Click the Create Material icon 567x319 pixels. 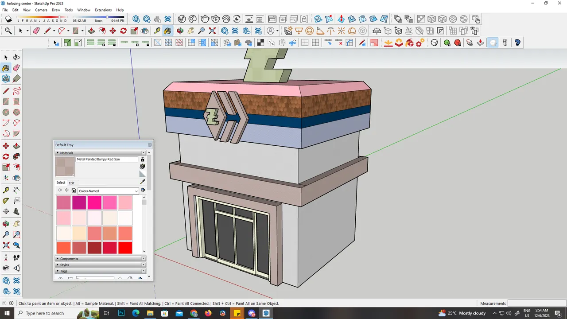pyautogui.click(x=143, y=167)
